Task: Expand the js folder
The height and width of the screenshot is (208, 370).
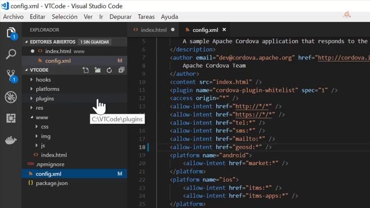Action: pos(36,146)
